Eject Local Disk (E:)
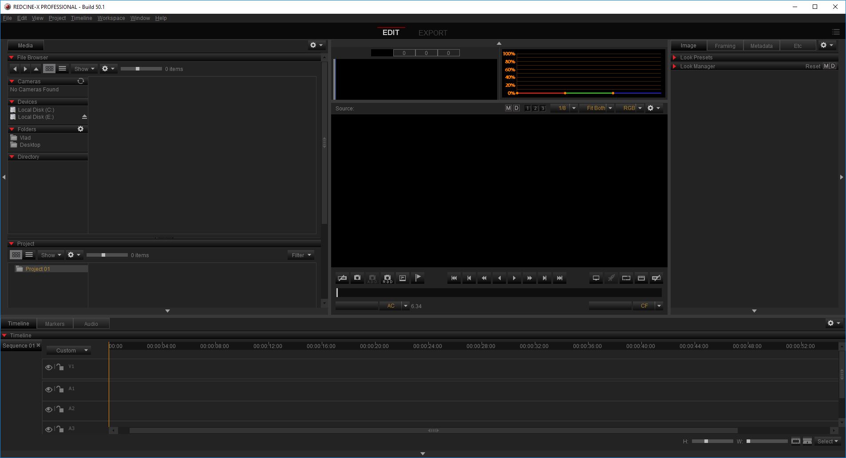Viewport: 846px width, 458px height. point(84,117)
